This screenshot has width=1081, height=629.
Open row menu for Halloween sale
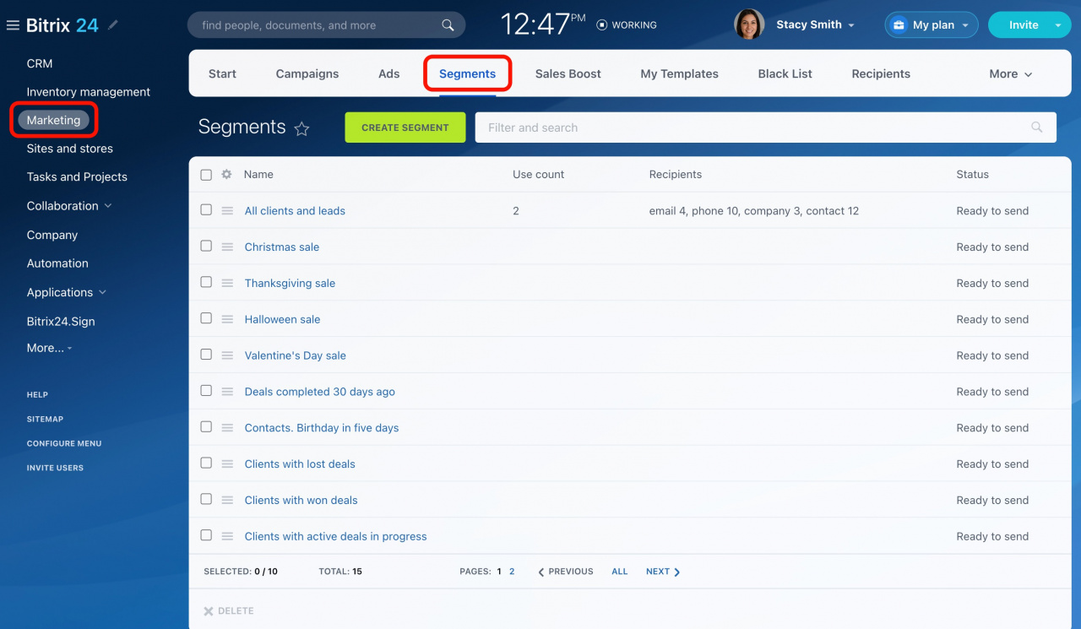click(227, 320)
